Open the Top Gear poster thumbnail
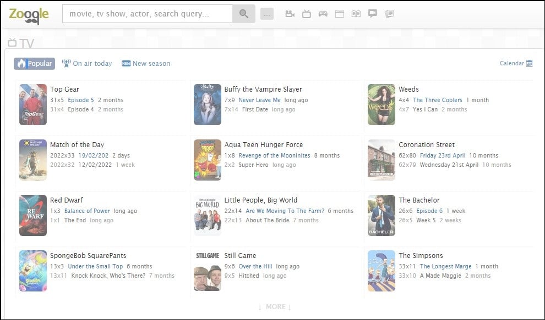 [33, 104]
